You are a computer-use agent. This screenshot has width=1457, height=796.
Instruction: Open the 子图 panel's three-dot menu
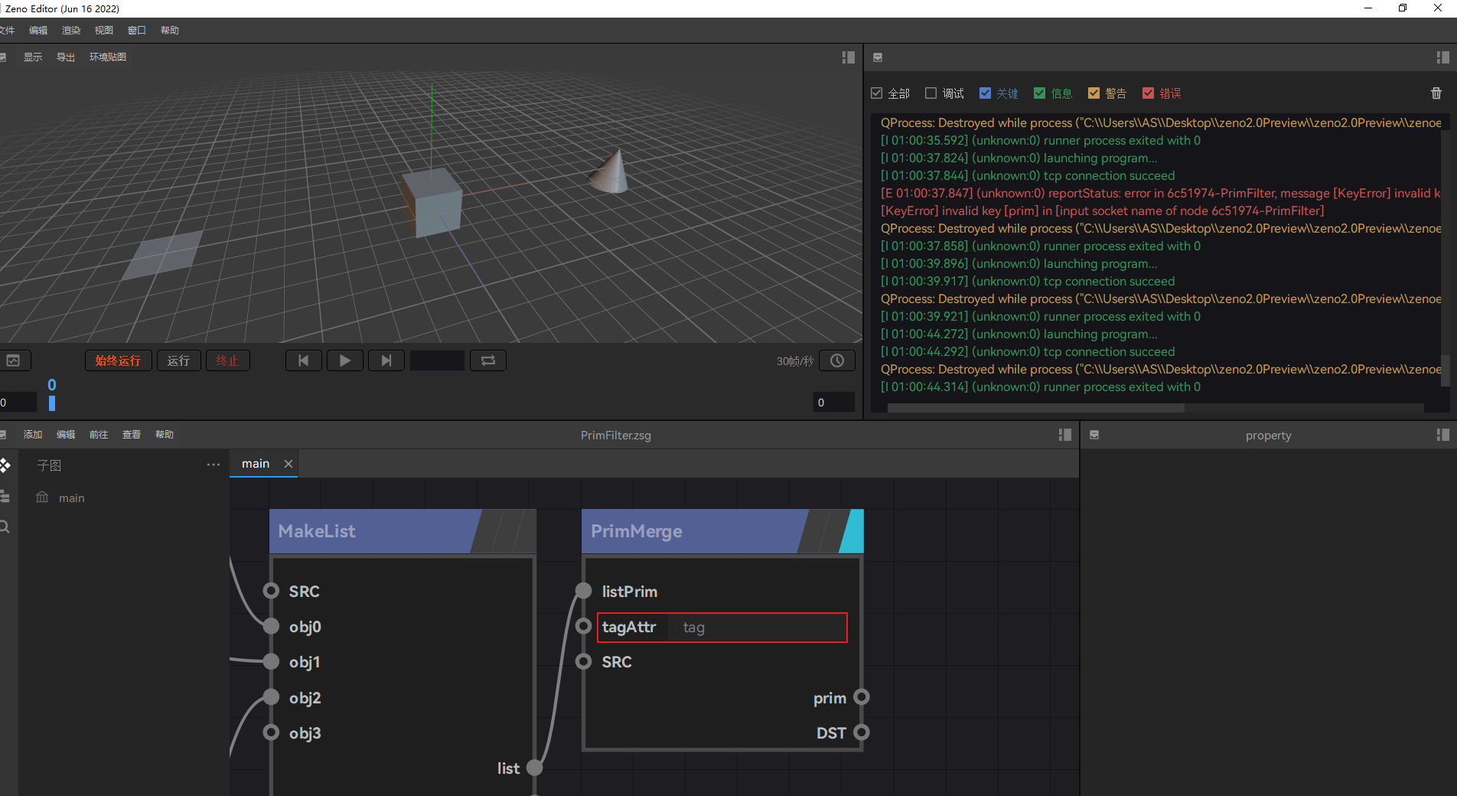213,465
